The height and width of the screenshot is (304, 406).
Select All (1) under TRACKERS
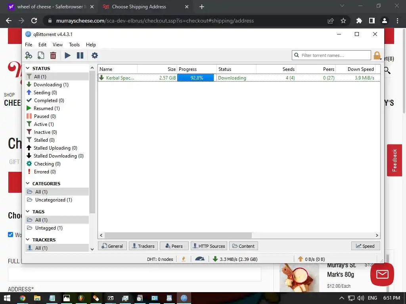pyautogui.click(x=57, y=248)
